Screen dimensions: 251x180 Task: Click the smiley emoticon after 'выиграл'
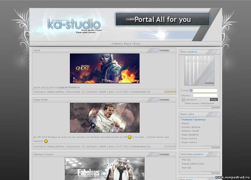46,141
